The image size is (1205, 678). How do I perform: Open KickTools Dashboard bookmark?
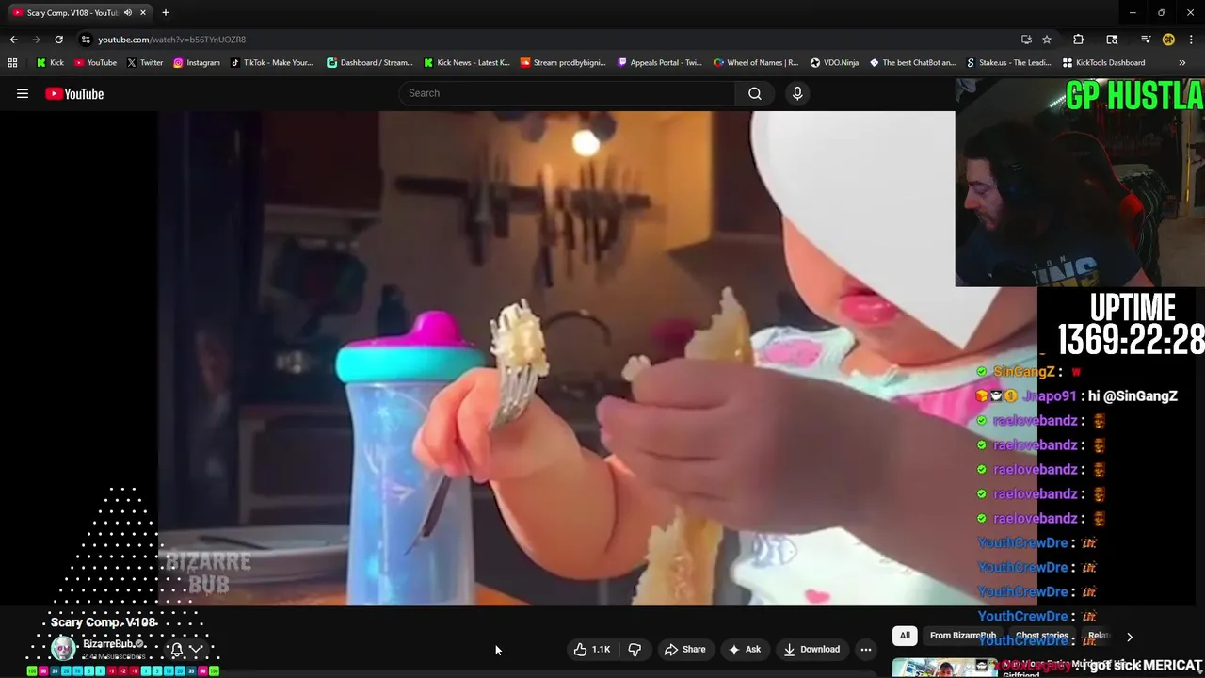(x=1103, y=63)
